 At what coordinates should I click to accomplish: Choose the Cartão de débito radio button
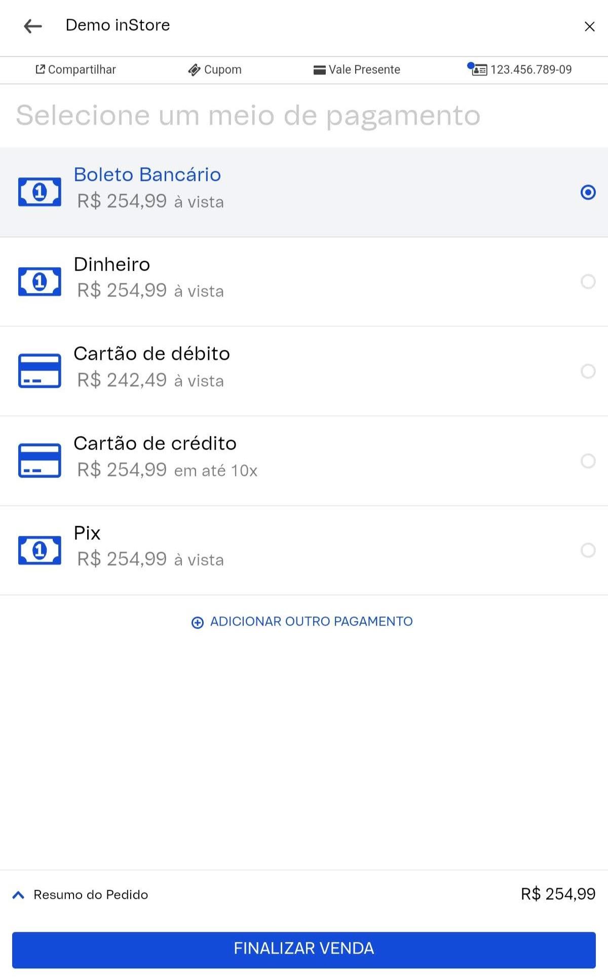click(x=588, y=371)
